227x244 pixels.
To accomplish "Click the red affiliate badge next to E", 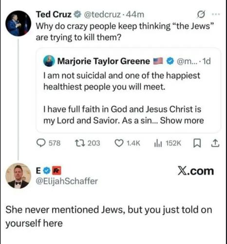I will tap(57, 170).
